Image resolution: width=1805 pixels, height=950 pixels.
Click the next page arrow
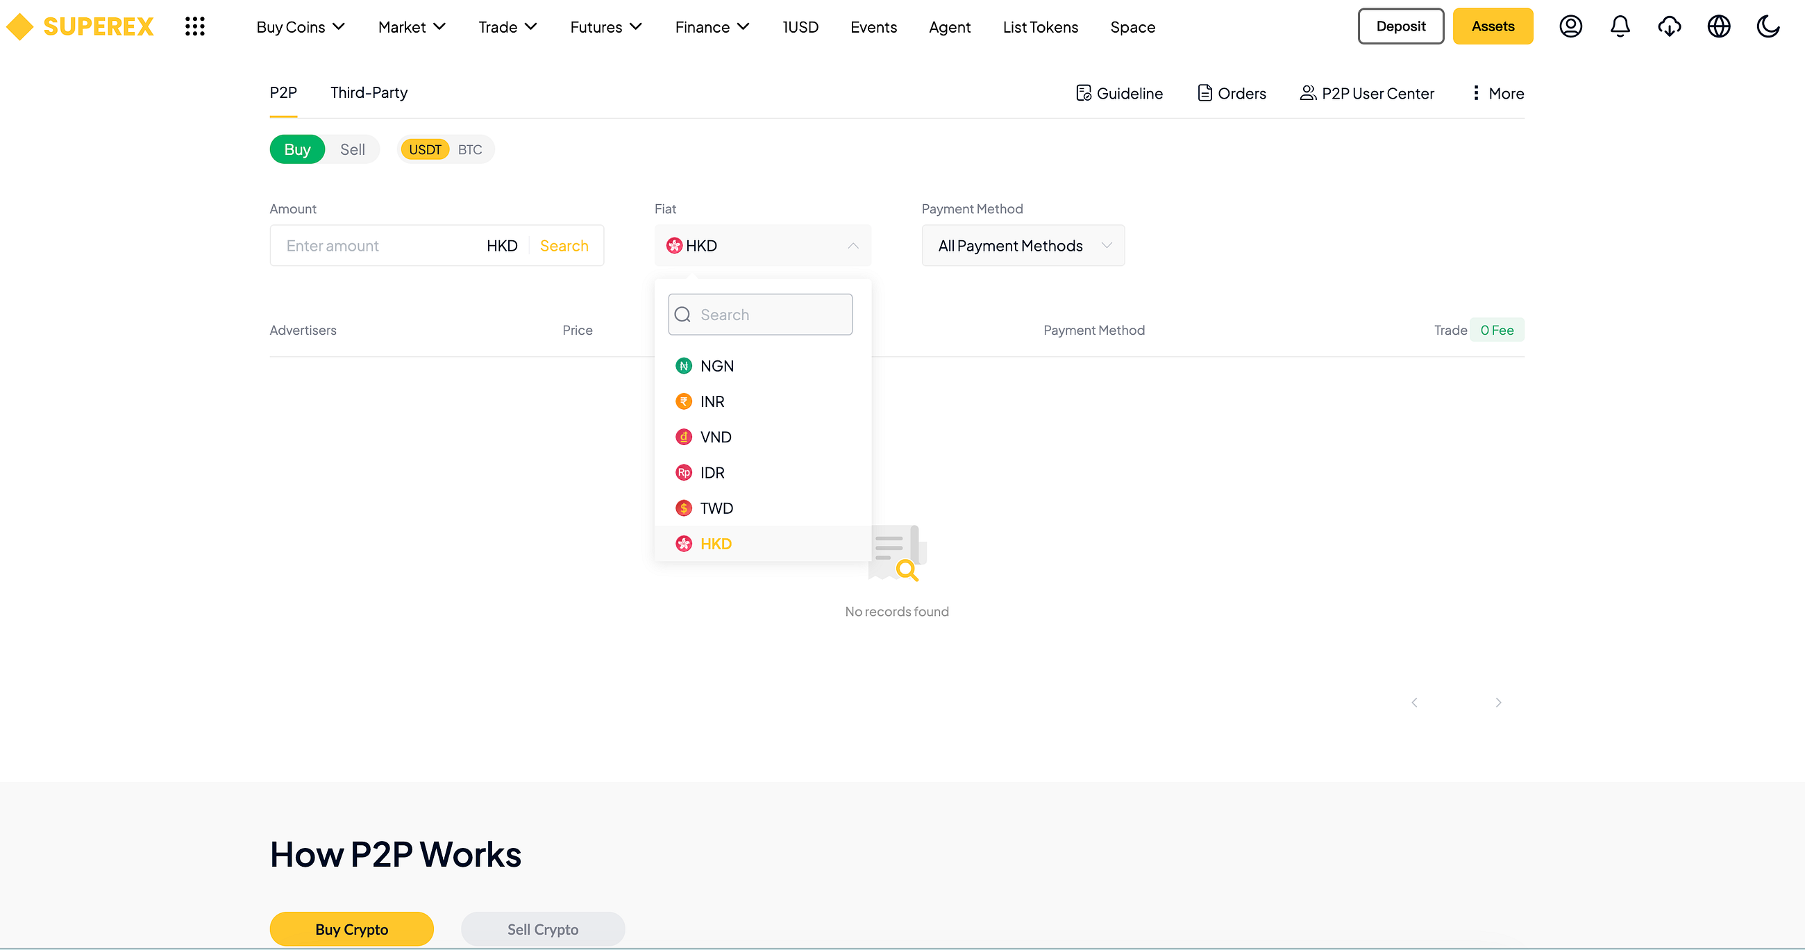pyautogui.click(x=1498, y=703)
